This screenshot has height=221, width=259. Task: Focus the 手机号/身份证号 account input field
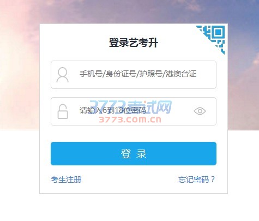pyautogui.click(x=134, y=75)
